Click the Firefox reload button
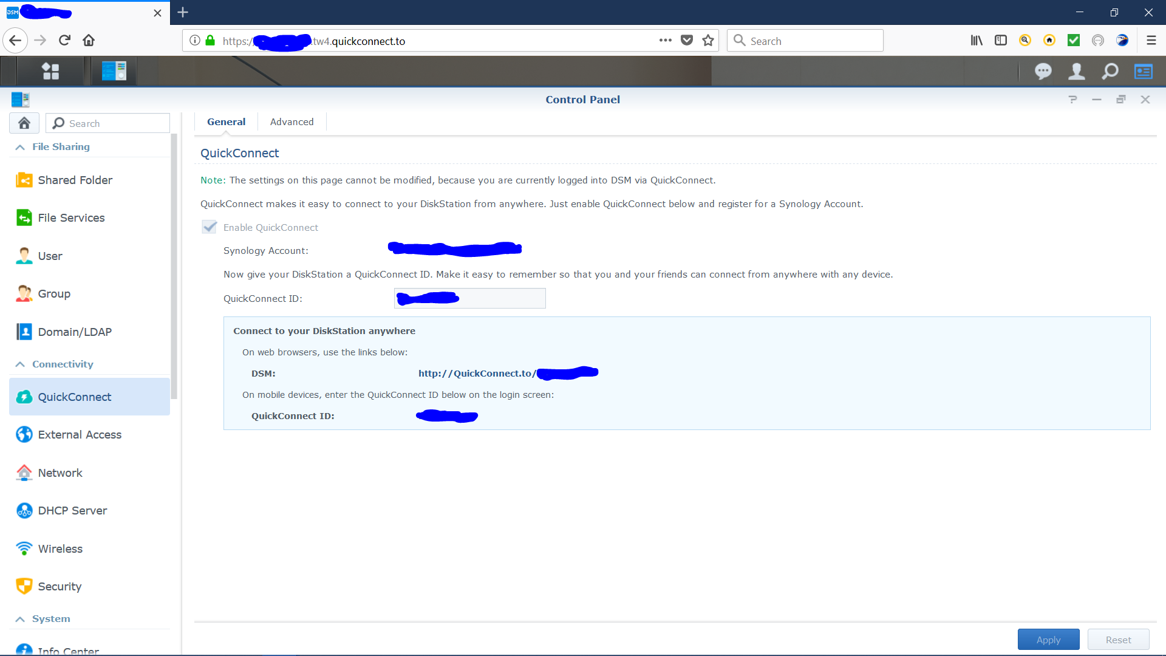Image resolution: width=1166 pixels, height=656 pixels. [x=64, y=41]
